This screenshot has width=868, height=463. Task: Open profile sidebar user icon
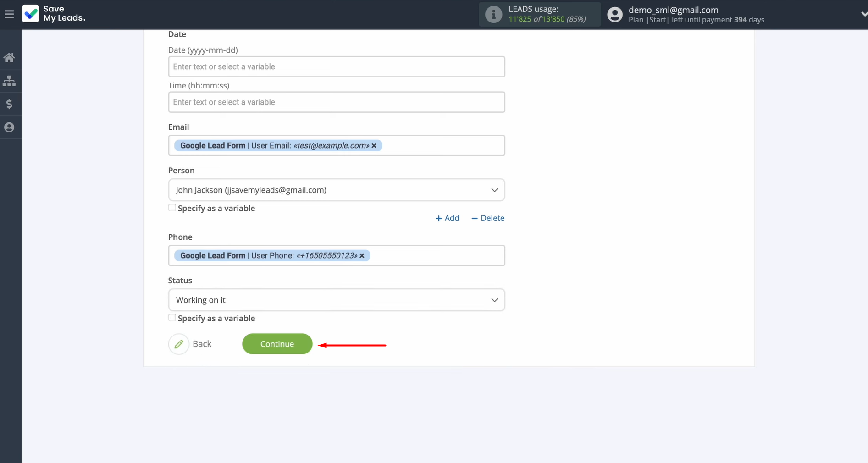(x=9, y=127)
